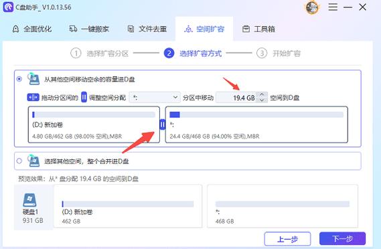Click the blue drag-partition icon before 拖动分区间的

point(33,98)
